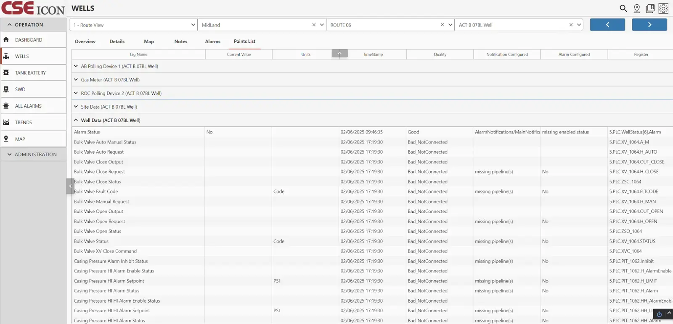
Task: Go to All Alarms in sidebar
Action: 28,106
